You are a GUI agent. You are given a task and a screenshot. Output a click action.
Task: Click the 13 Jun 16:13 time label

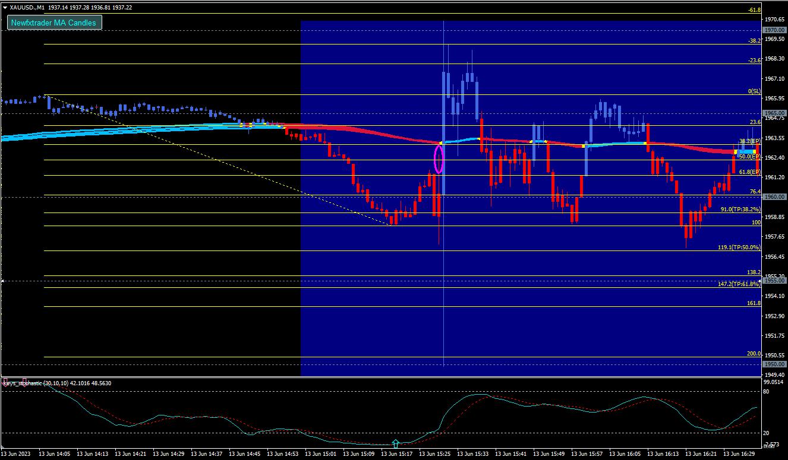(x=663, y=454)
